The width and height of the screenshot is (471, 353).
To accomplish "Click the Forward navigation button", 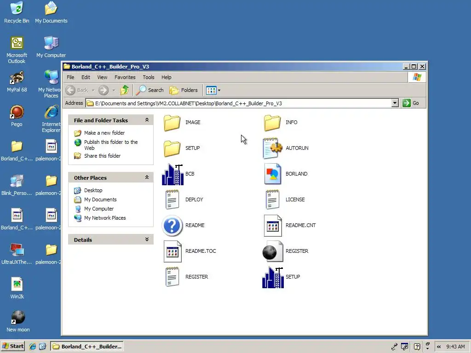I will (x=103, y=90).
